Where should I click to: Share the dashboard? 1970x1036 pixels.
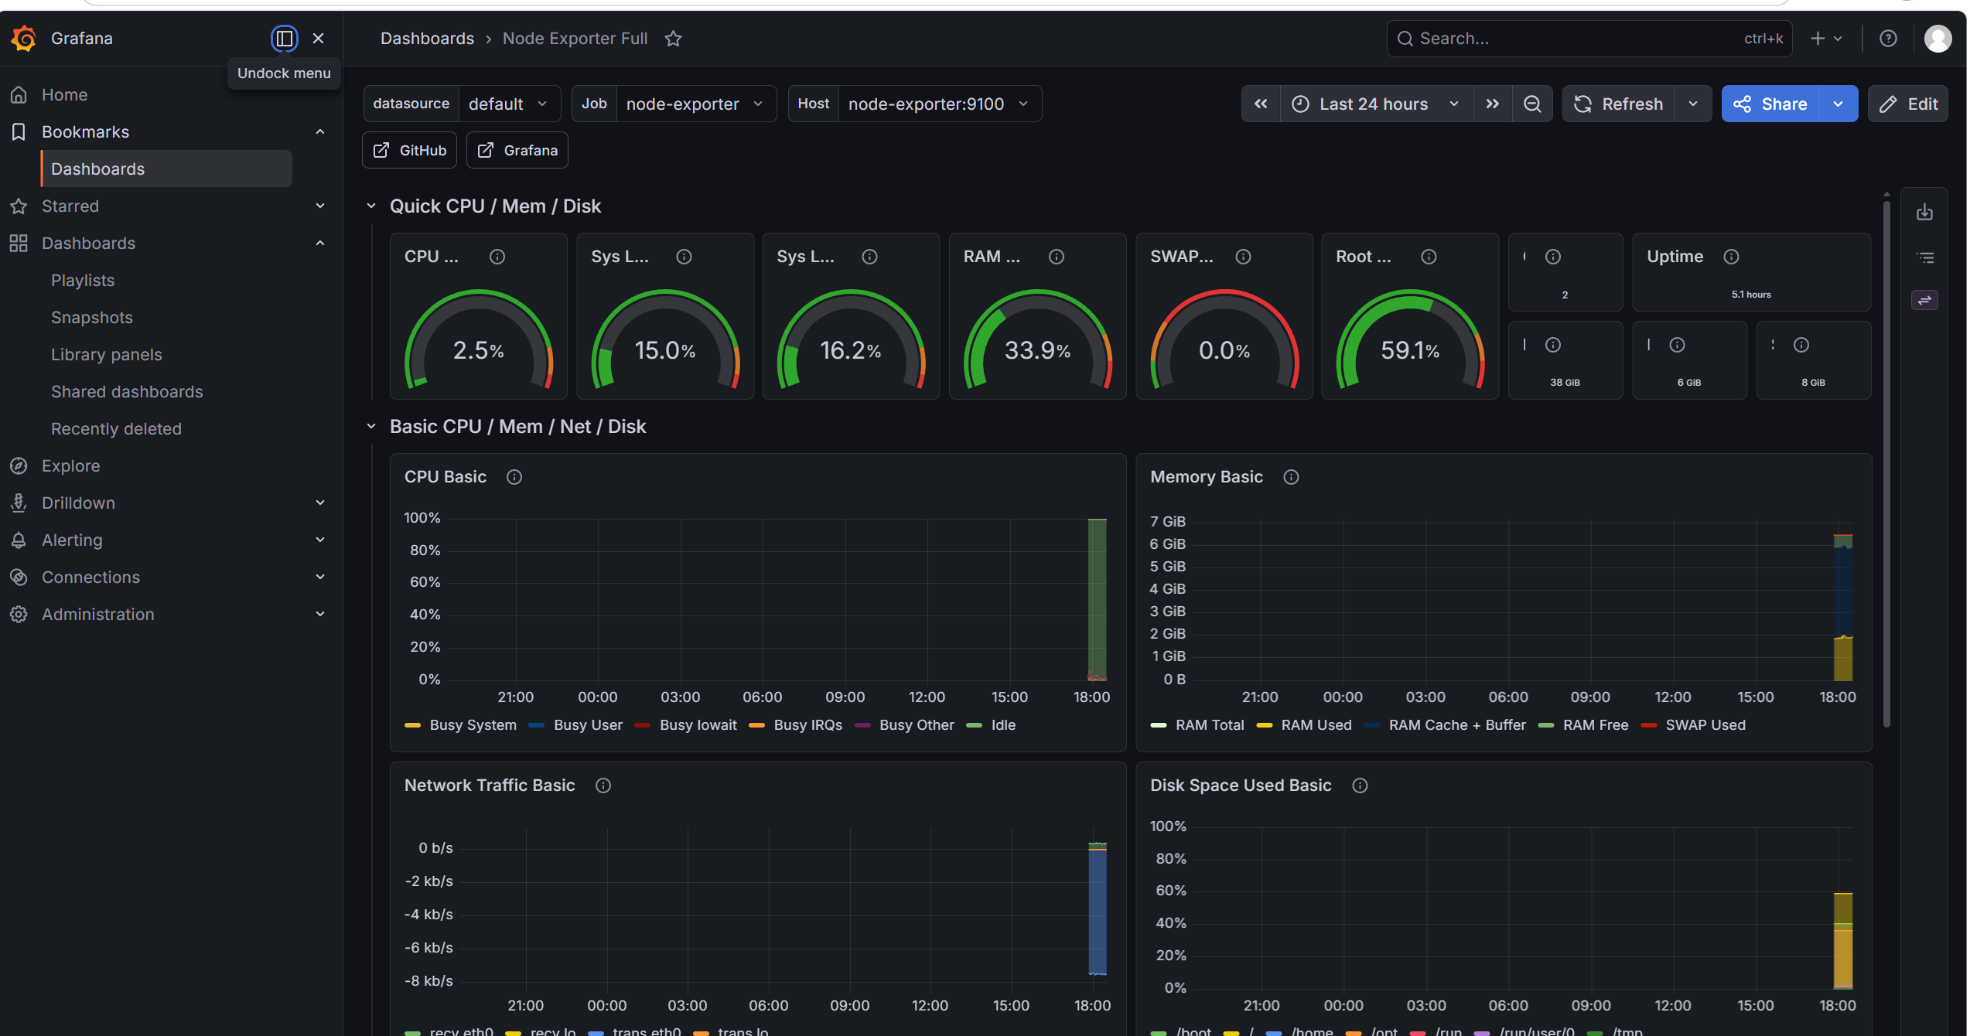pos(1770,104)
